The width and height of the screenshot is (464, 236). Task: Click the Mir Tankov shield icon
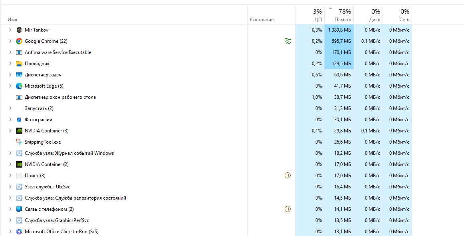pyautogui.click(x=19, y=30)
